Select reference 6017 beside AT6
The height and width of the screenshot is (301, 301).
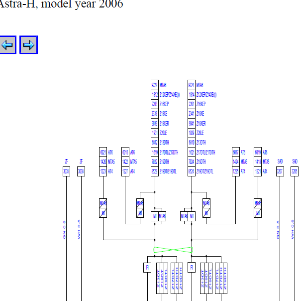(236, 152)
